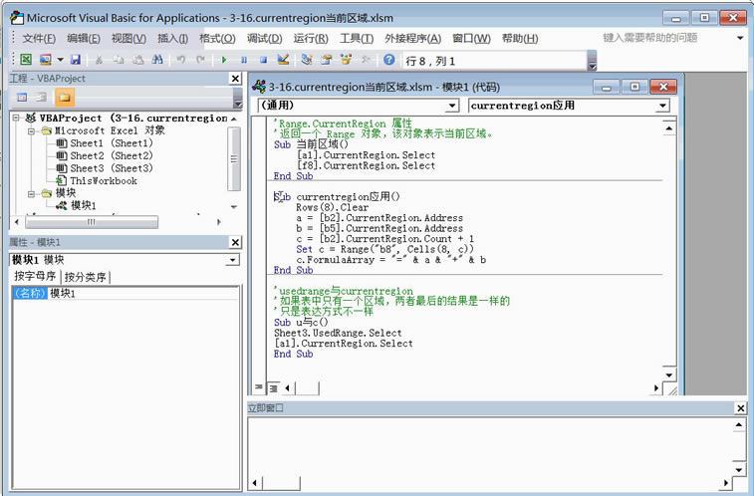Click the View Code icon in the project panel
Image resolution: width=754 pixels, height=496 pixels.
click(22, 97)
